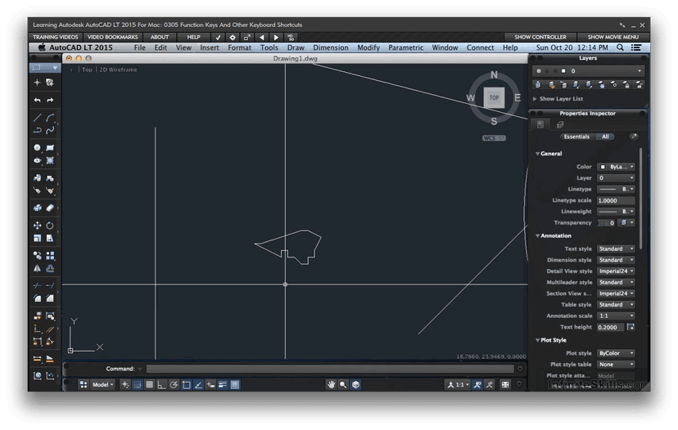
Task: Select the Erase tool icon
Action: pos(50,208)
